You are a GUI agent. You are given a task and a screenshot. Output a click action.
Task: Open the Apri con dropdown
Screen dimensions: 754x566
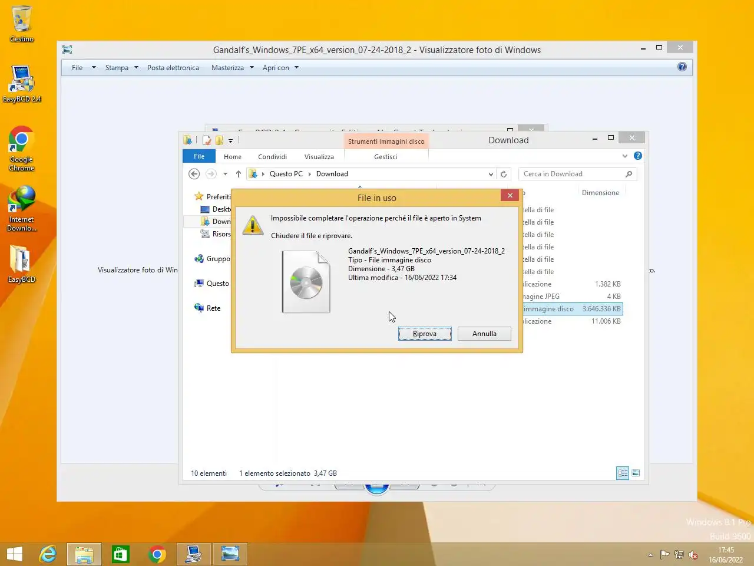point(281,68)
